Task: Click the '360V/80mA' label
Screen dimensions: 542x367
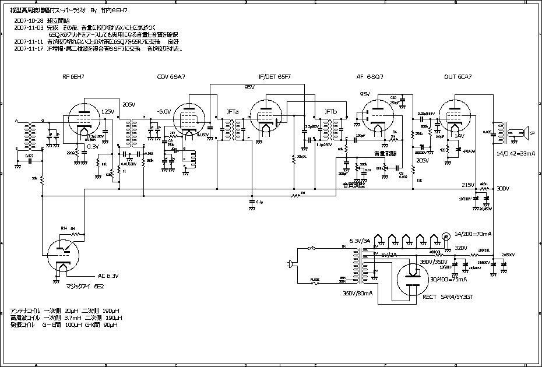Action: [358, 293]
